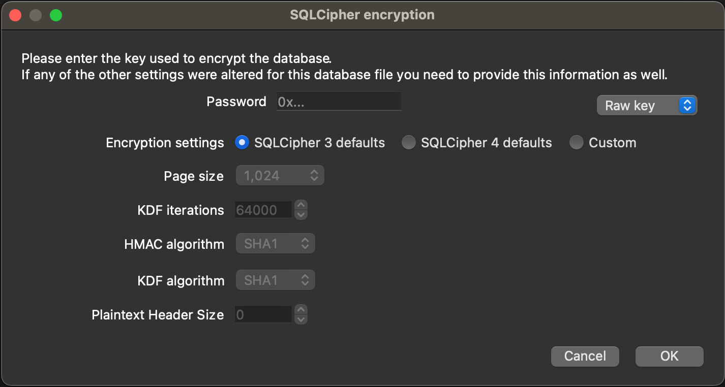The width and height of the screenshot is (725, 387).
Task: Decrease KDF iterations with down arrow
Action: point(301,215)
